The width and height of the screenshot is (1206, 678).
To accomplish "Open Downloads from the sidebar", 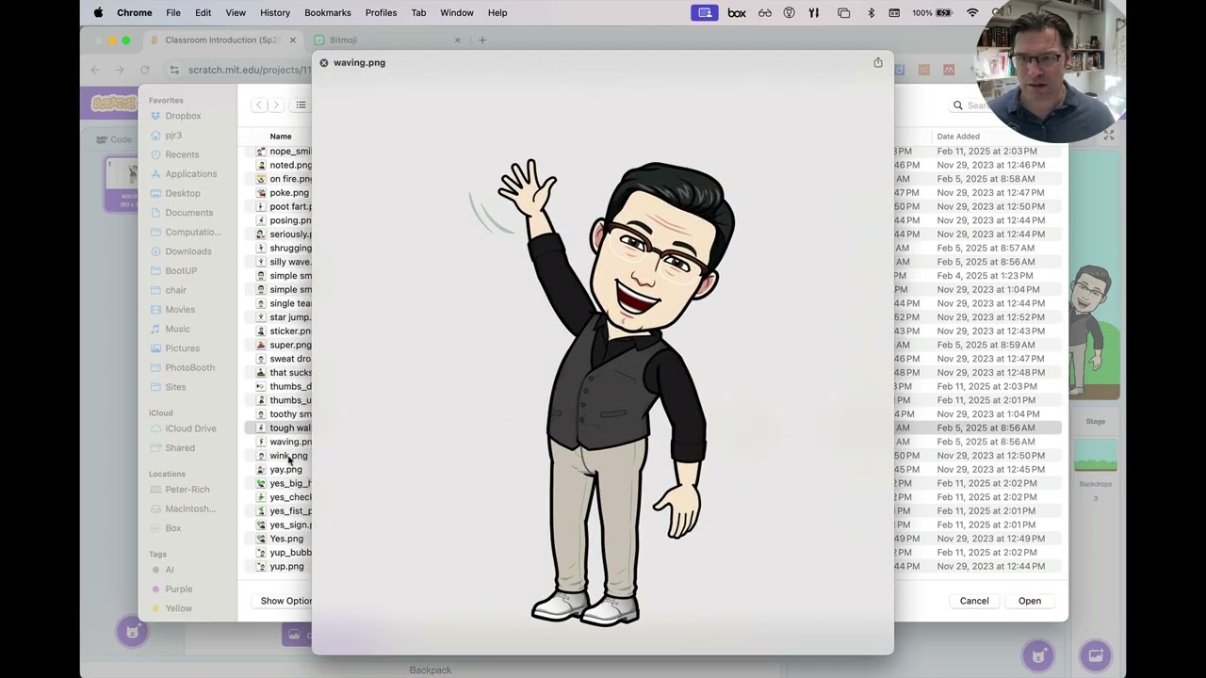I will pos(187,251).
